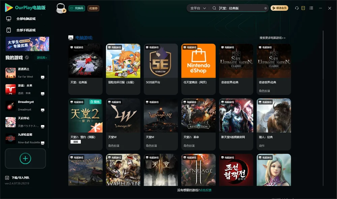This screenshot has height=199, width=337.
Task: Open the 天堂: 经典版 game thumbnail
Action: 85,61
